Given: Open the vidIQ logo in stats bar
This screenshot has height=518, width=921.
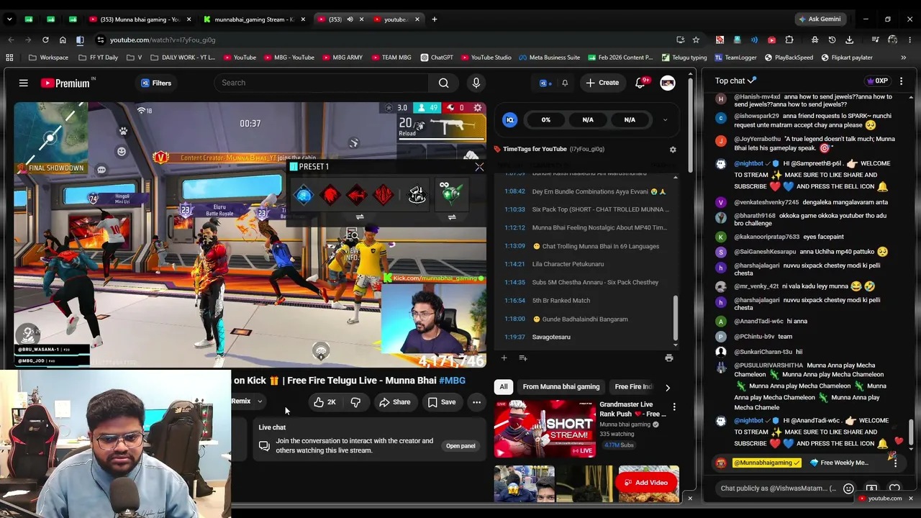Looking at the screenshot, I should coord(510,119).
